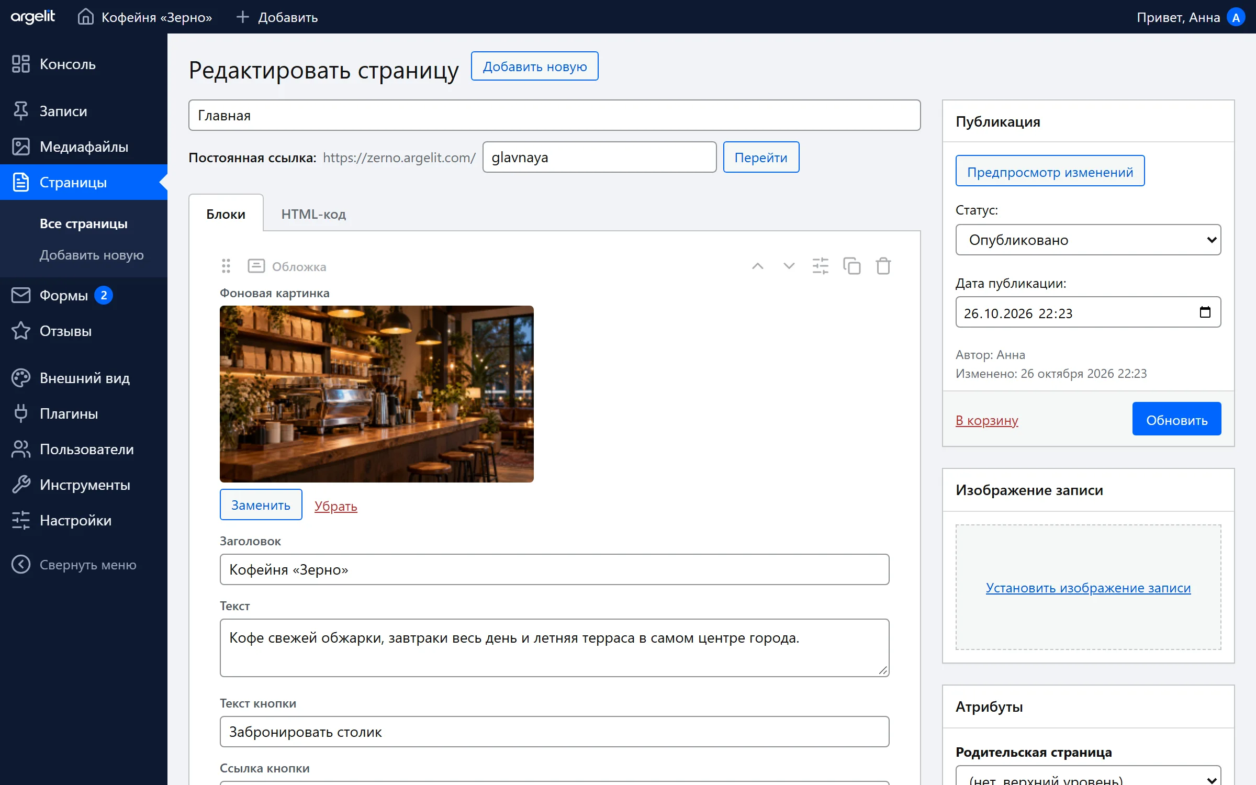Open the calendar picker in Дата публикации

point(1205,312)
